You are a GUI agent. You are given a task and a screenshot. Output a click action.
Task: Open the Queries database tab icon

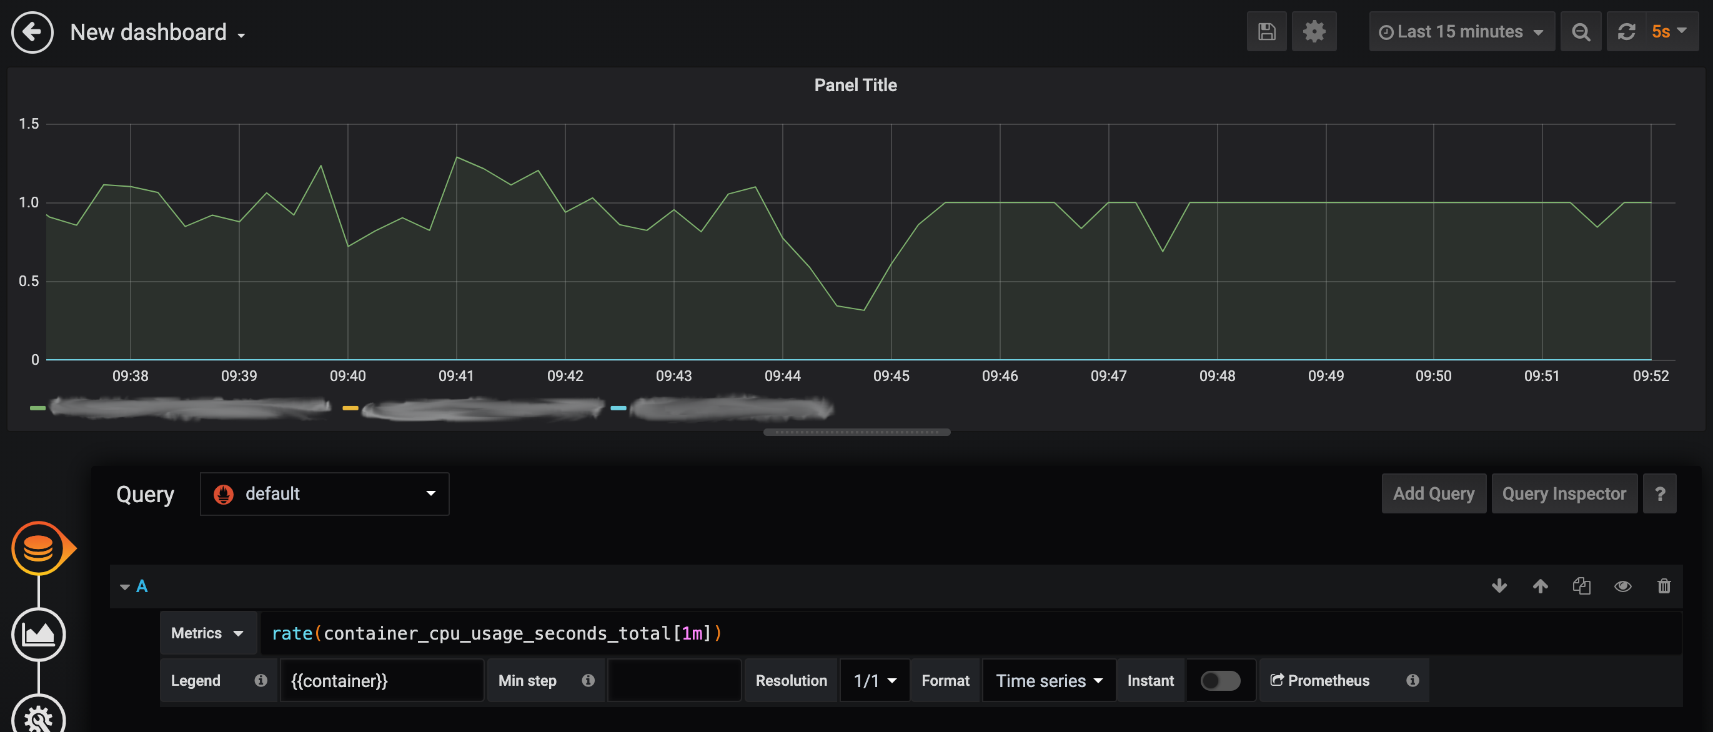(x=39, y=548)
